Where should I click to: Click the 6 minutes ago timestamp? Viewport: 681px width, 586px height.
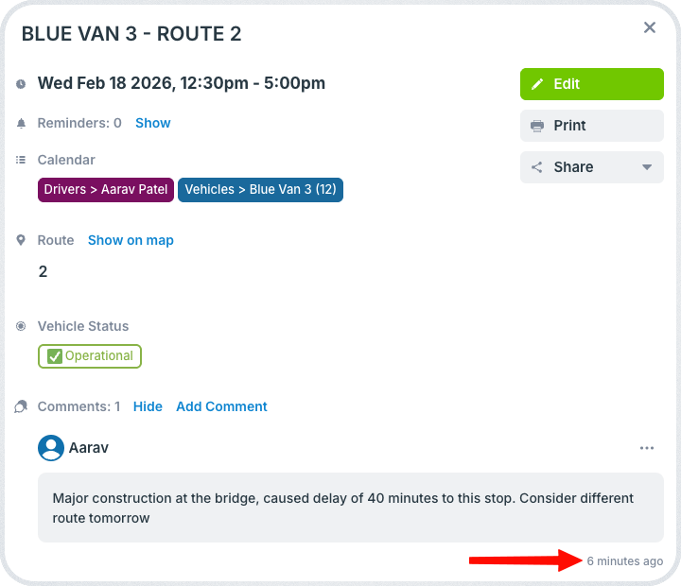pos(624,561)
